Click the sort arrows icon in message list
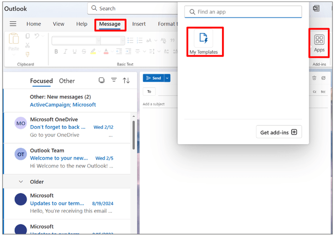This screenshot has height=236, width=335. pyautogui.click(x=126, y=80)
